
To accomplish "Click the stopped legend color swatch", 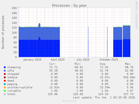I will [5, 74].
